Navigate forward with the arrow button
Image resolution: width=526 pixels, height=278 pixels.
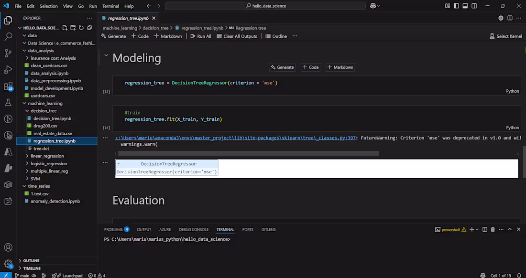coord(158,6)
